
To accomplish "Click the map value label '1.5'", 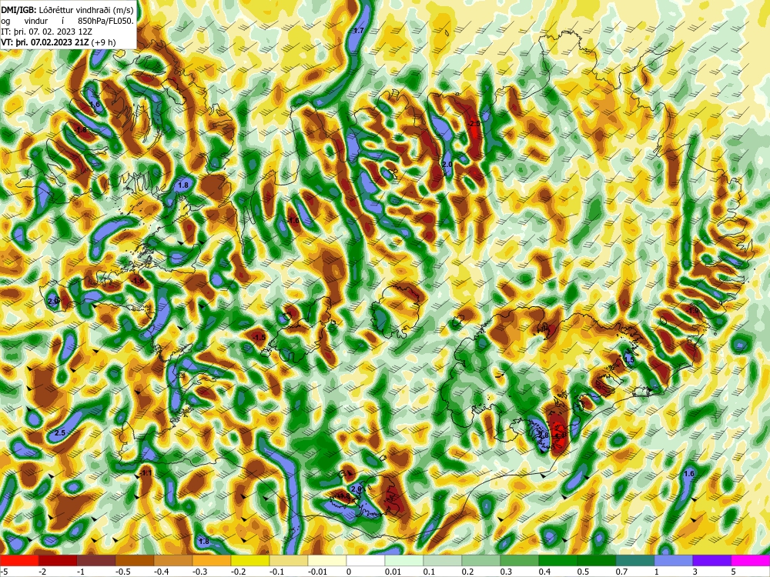I will tap(630, 359).
